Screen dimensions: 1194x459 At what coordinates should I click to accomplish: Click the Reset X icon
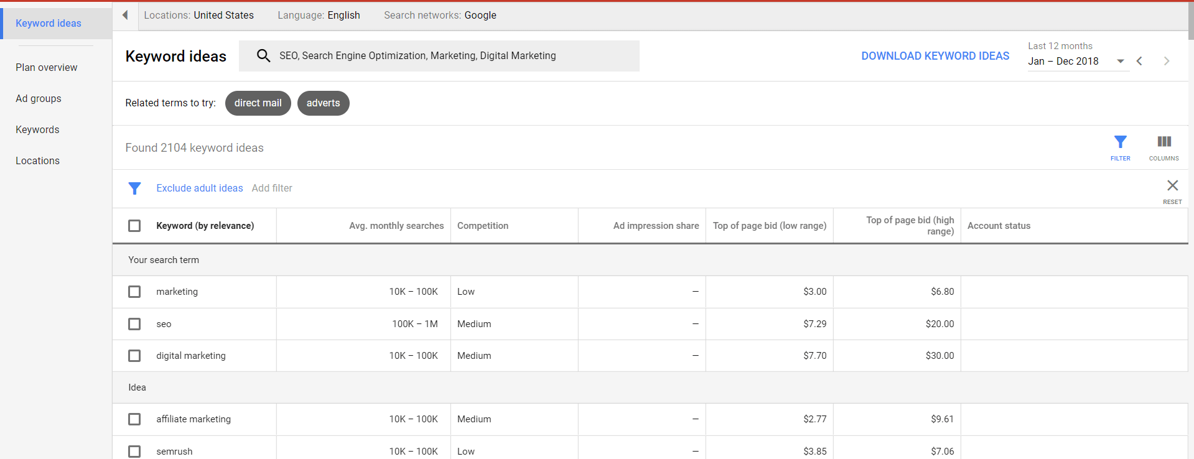[1172, 186]
